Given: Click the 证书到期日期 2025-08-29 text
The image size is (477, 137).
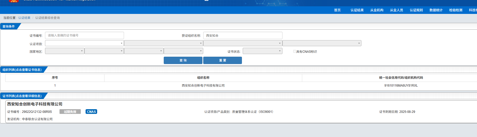Looking at the screenshot, I should click(397, 112).
